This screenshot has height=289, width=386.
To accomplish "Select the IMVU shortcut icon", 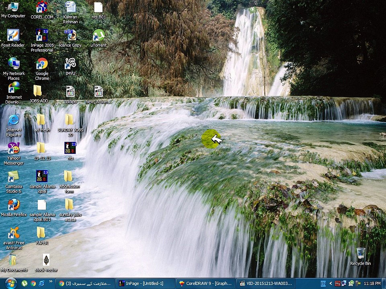I will [x=70, y=67].
